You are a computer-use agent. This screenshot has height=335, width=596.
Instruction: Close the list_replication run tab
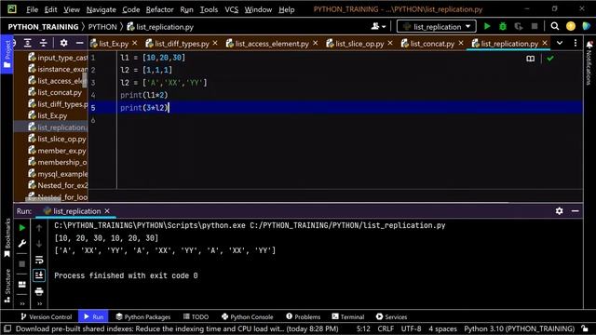(x=107, y=211)
